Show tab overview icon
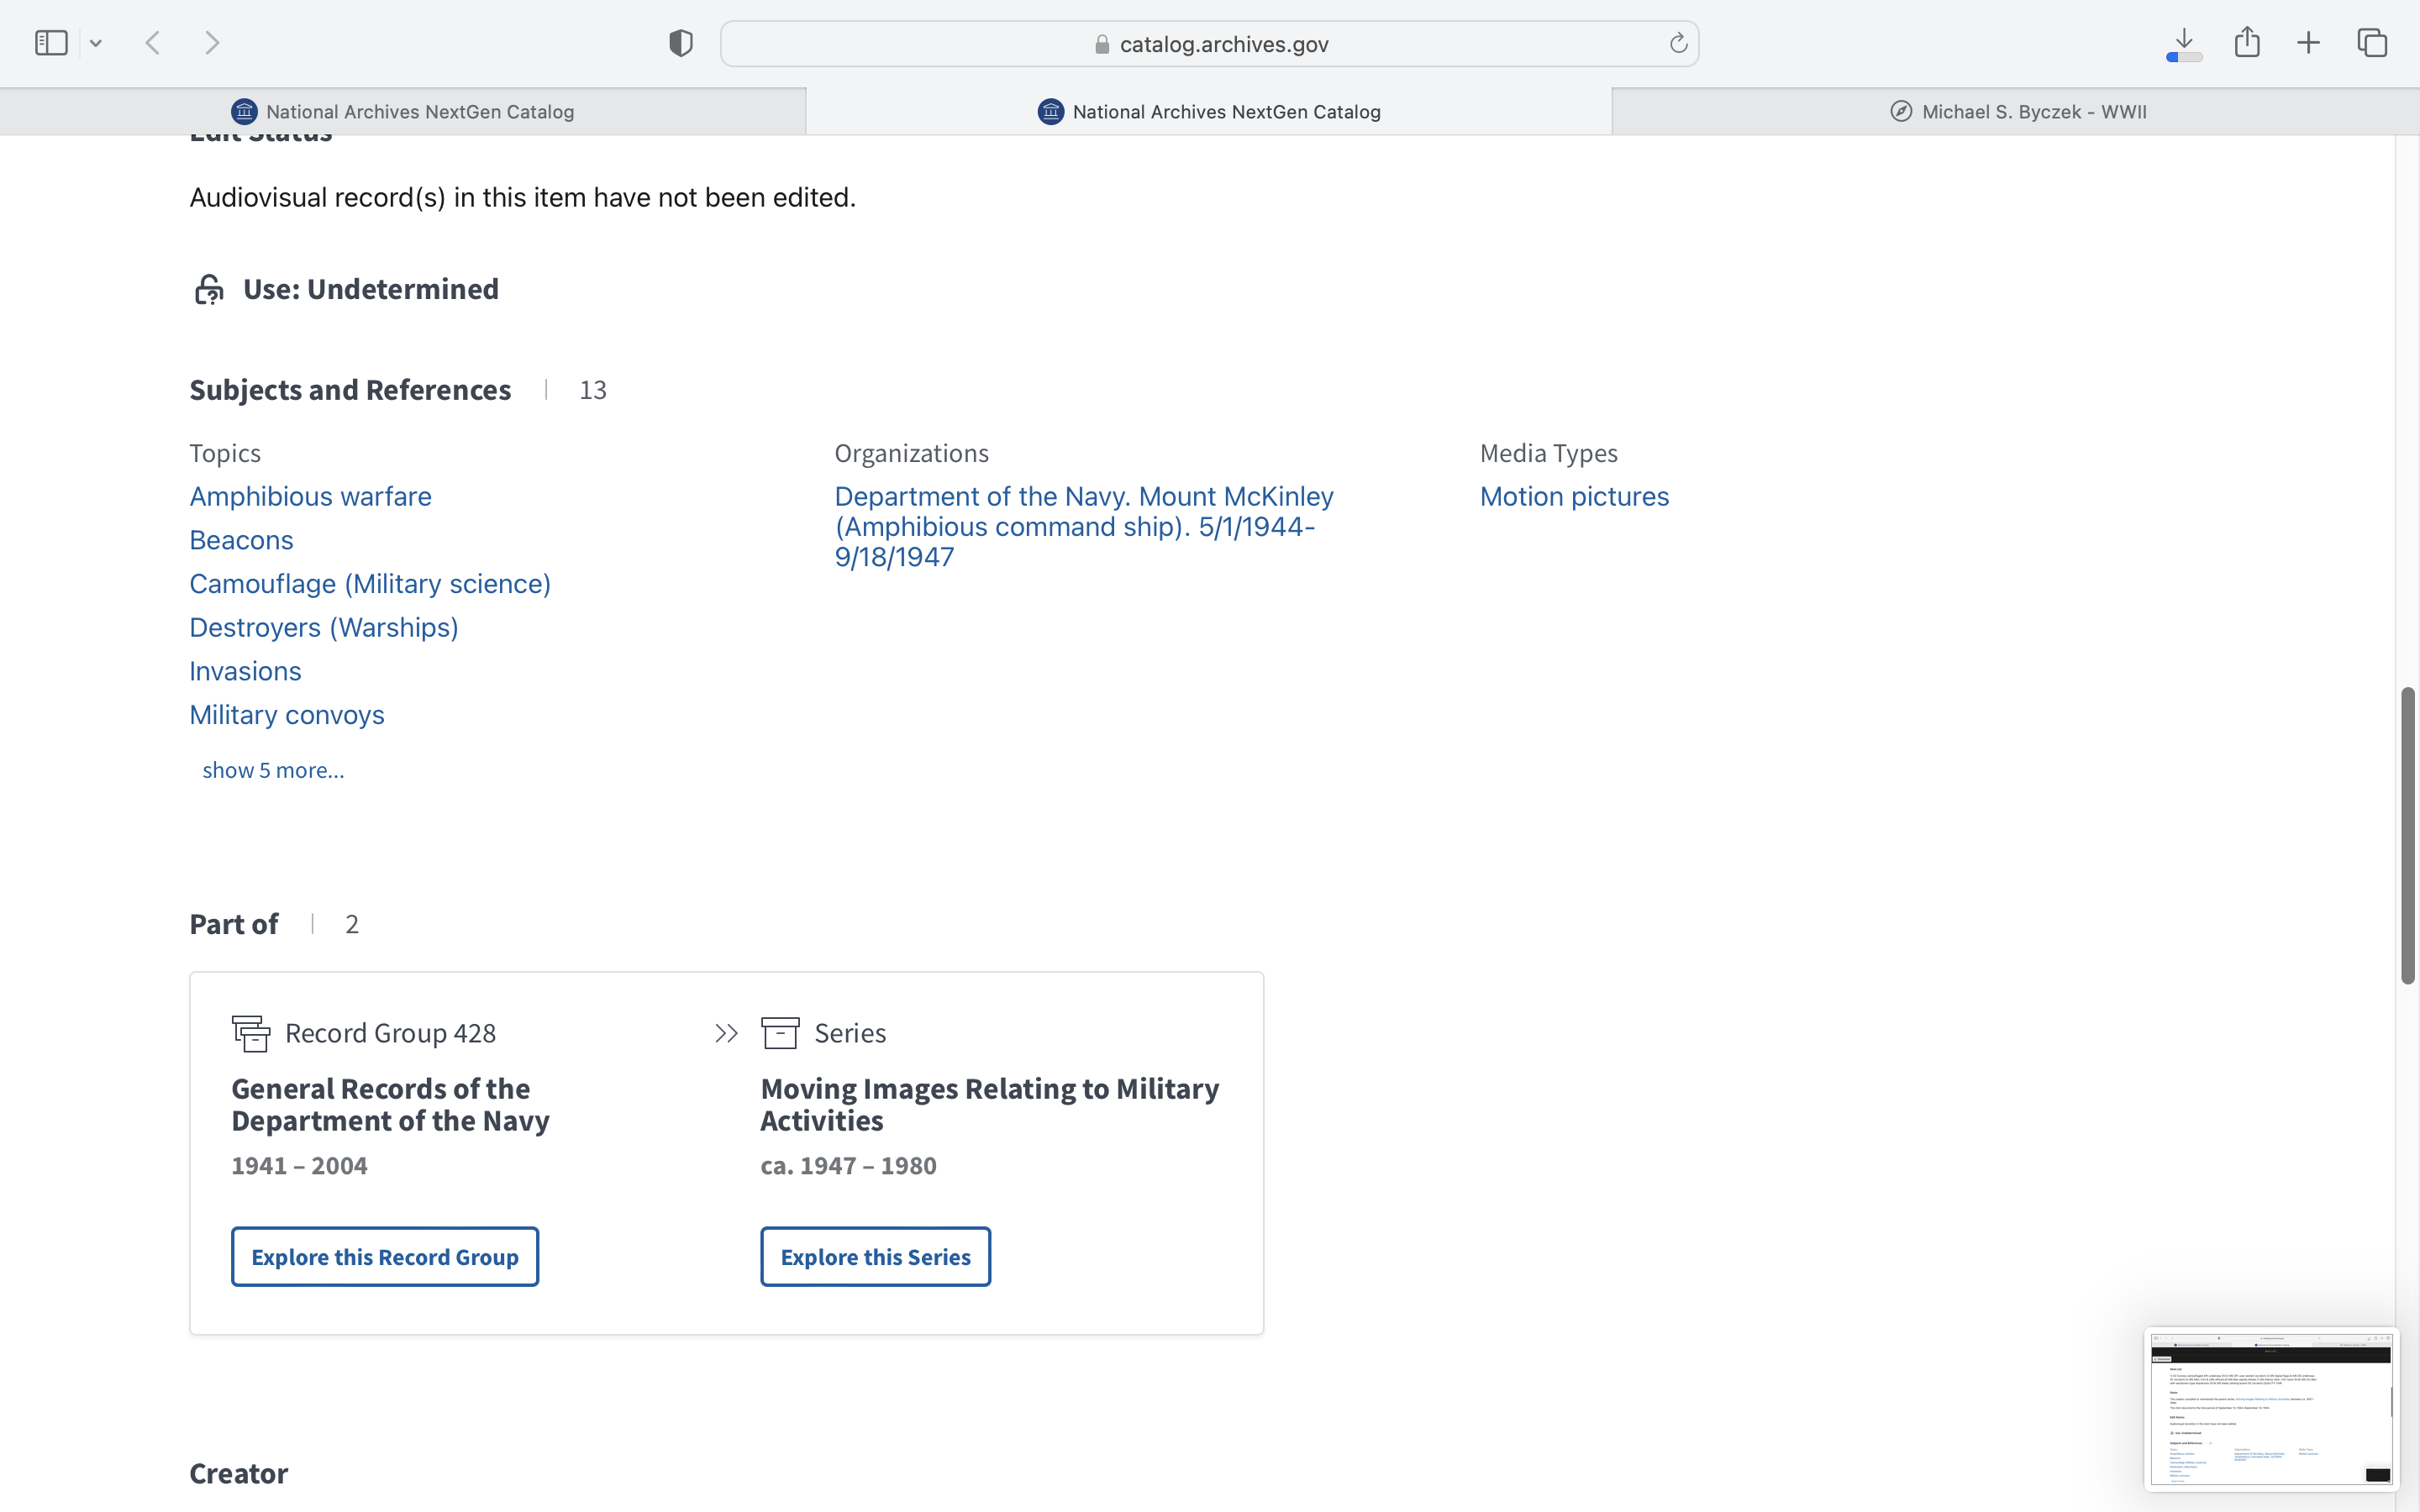Viewport: 2420px width, 1512px height. (x=2372, y=43)
